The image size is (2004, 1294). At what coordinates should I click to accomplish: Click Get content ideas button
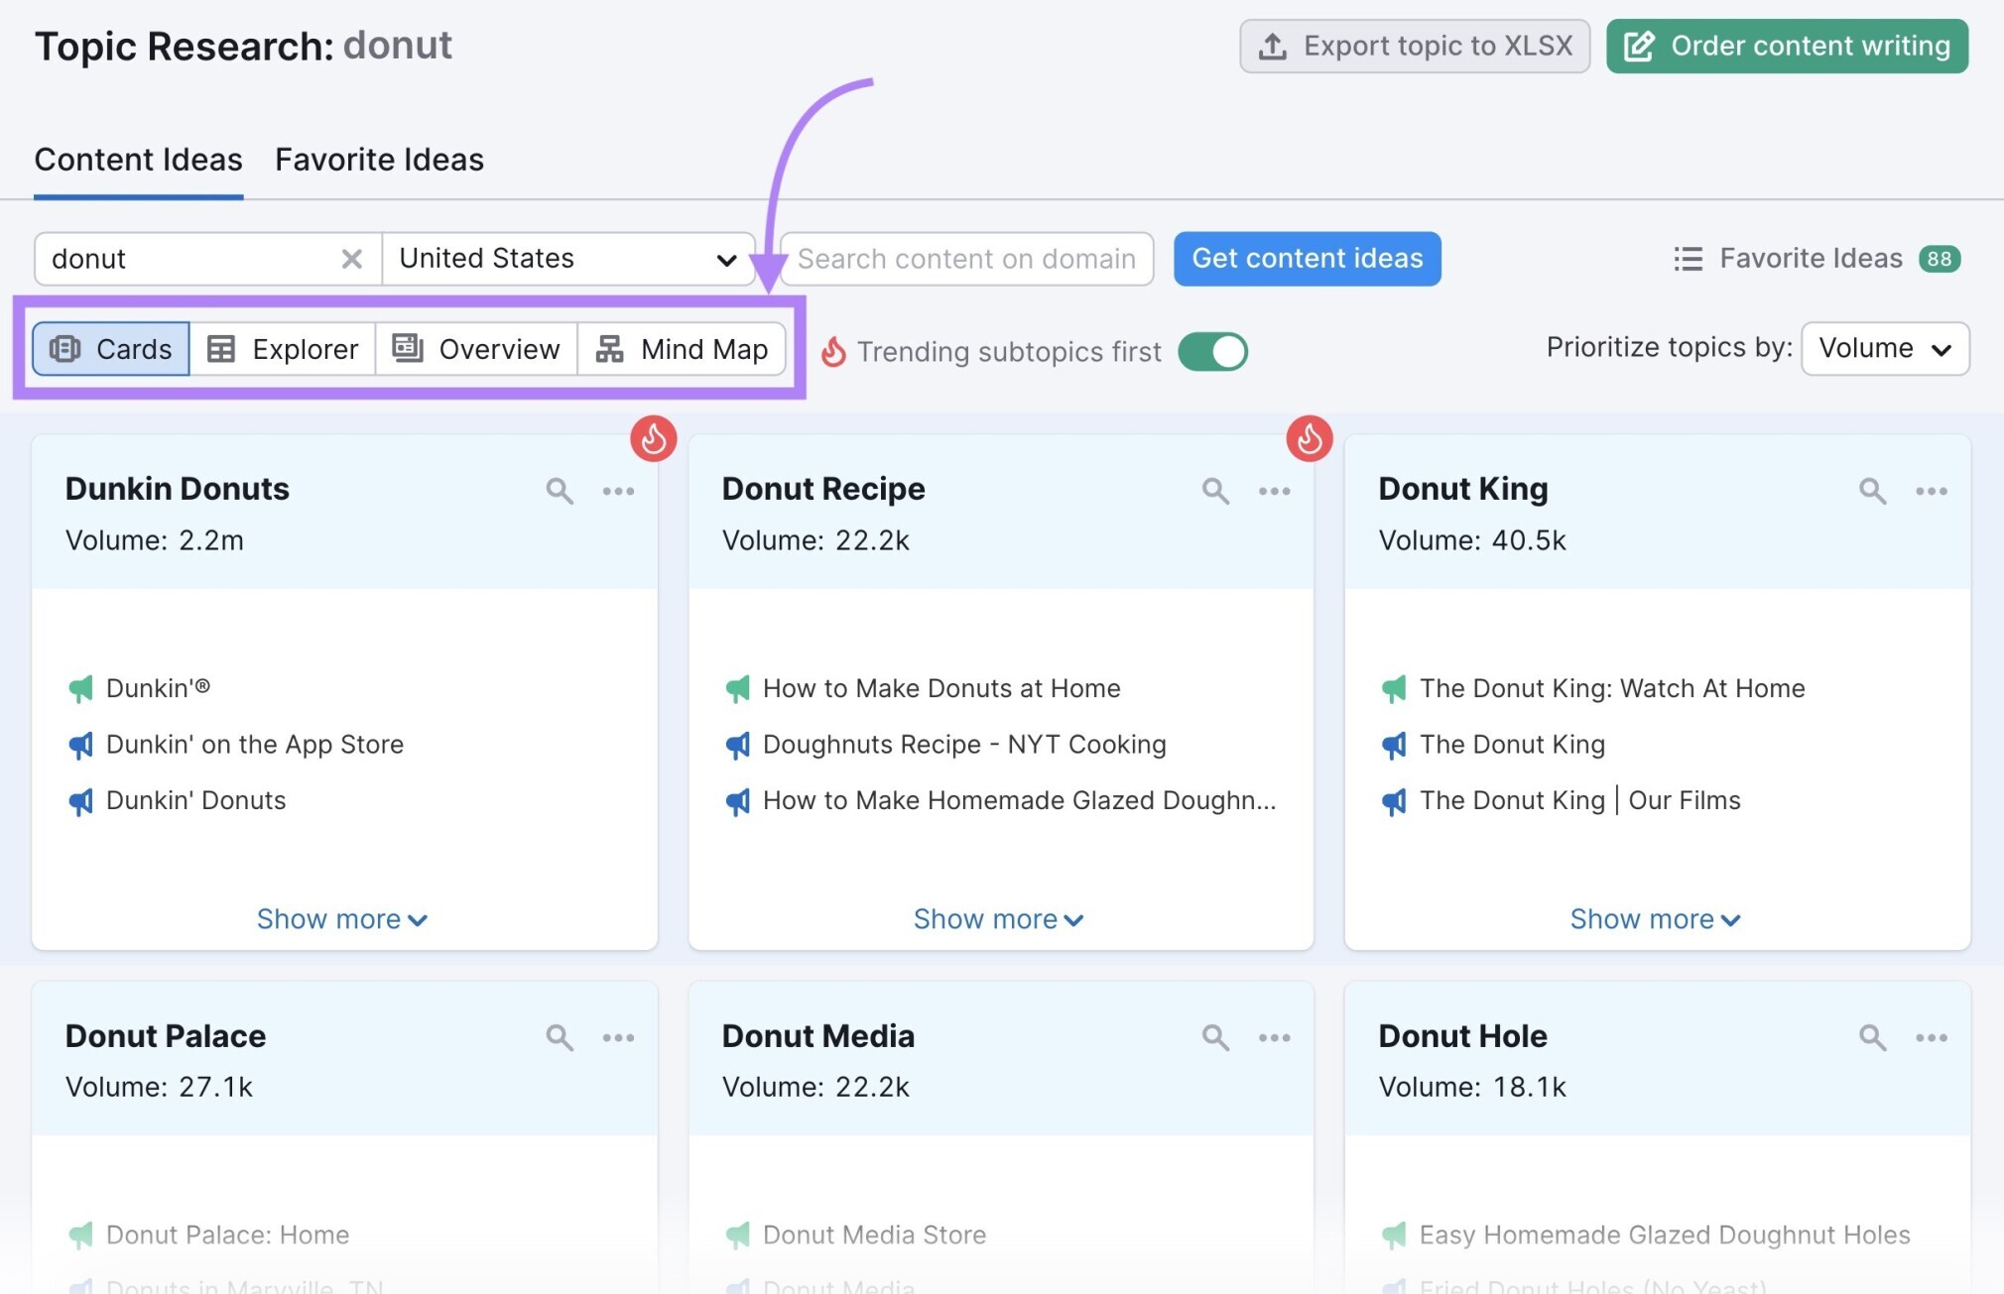1306,259
